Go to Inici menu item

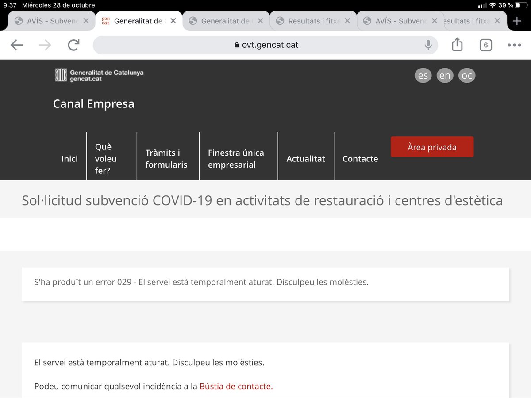click(69, 159)
